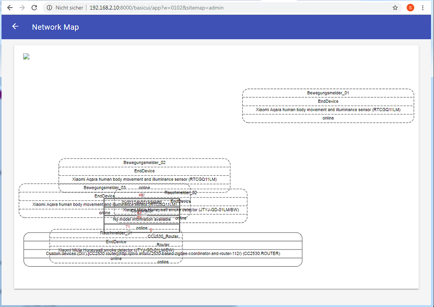Click the 'Nicht sicher' security label
This screenshot has height=307, width=434.
(x=69, y=8)
